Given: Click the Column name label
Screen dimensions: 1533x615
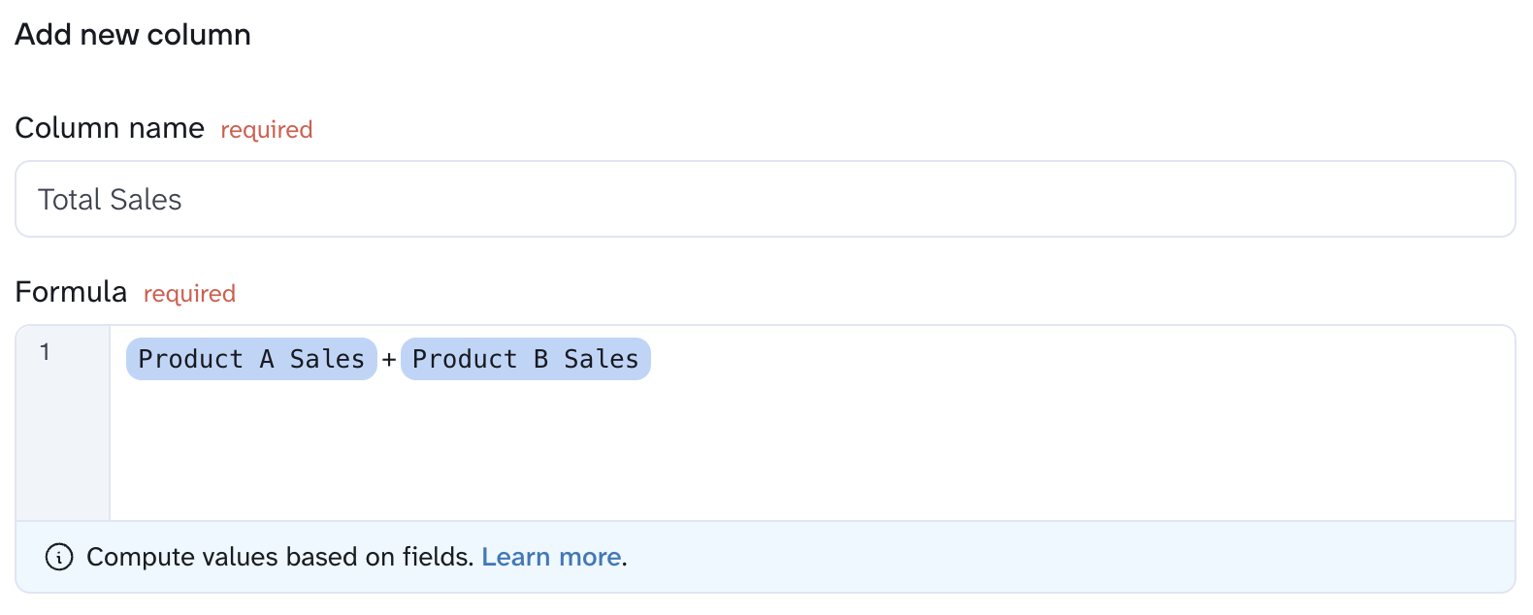Looking at the screenshot, I should tap(110, 128).
